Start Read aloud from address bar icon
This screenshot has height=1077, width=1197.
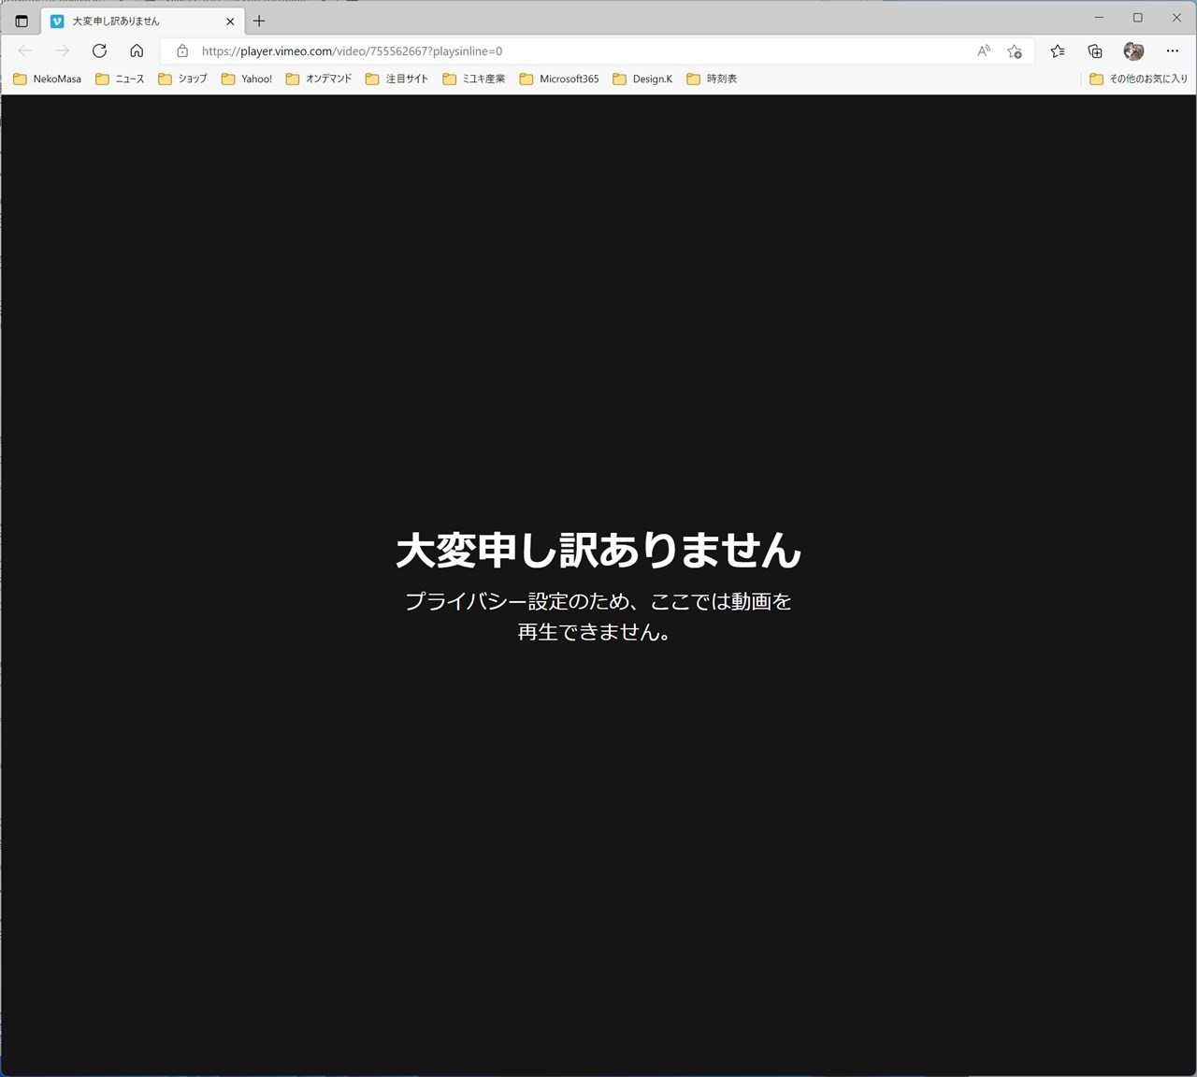(984, 51)
